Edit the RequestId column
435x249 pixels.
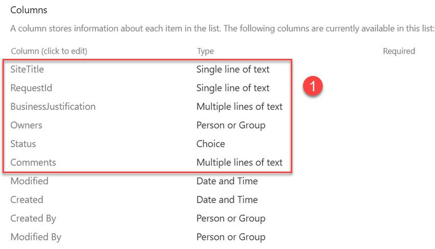click(x=31, y=88)
